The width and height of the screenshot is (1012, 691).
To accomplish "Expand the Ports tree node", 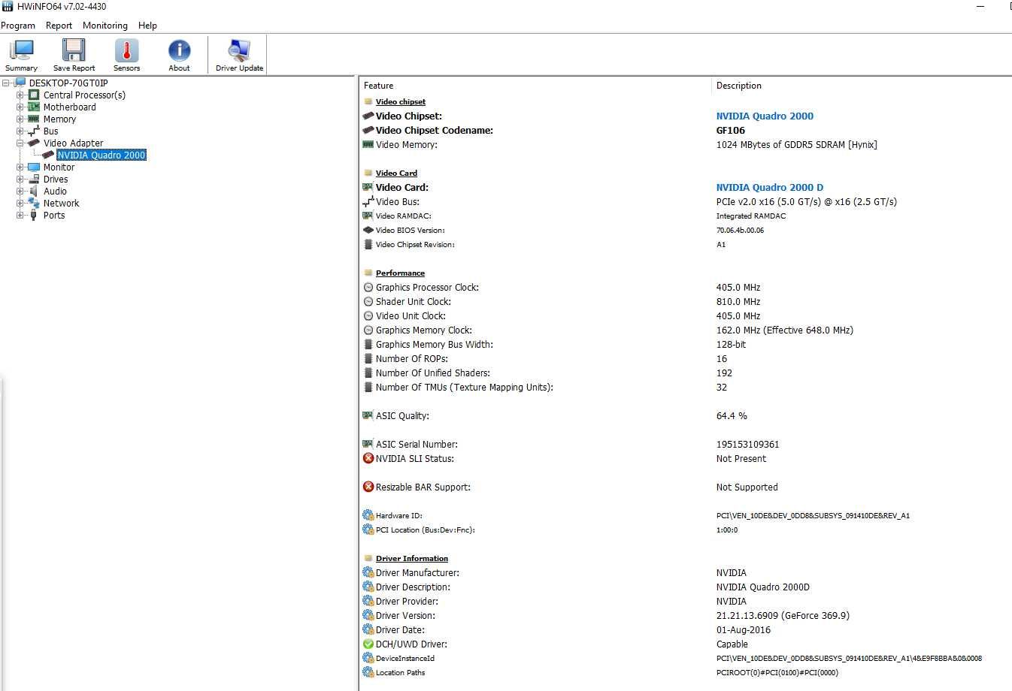I will coord(20,216).
